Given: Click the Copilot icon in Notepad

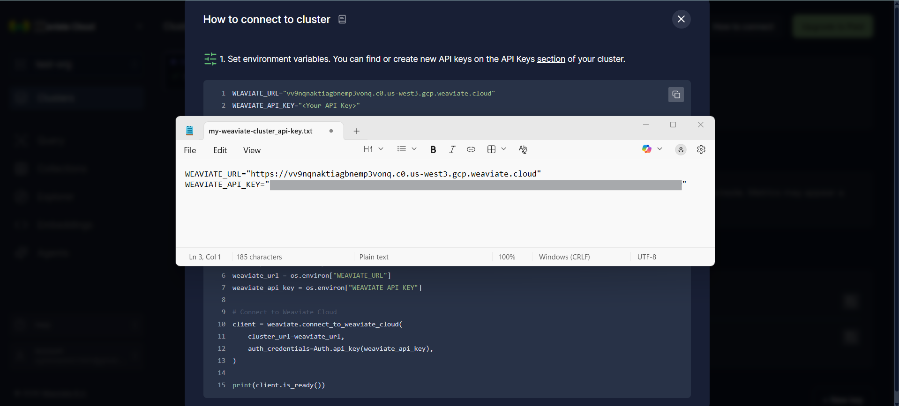Looking at the screenshot, I should coord(647,149).
